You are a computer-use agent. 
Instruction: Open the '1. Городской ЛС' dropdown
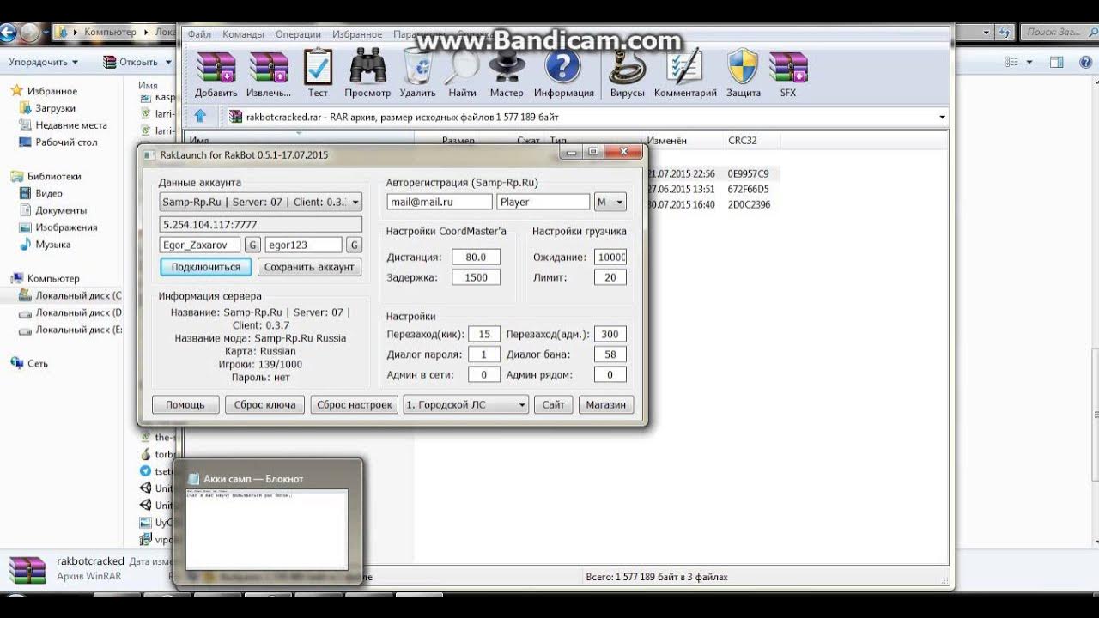(x=465, y=404)
